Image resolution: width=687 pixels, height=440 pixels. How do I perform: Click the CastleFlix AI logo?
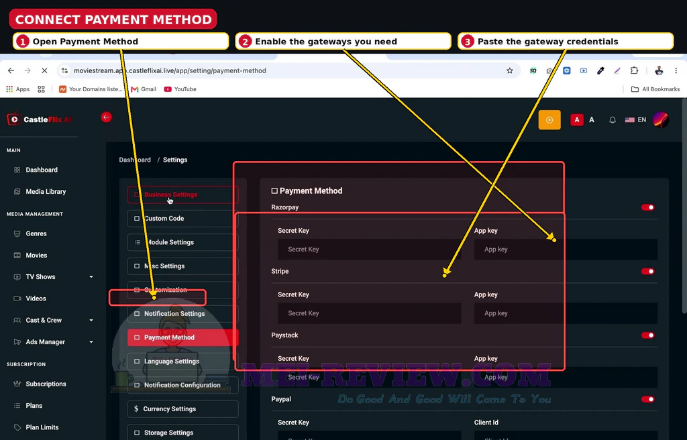click(x=40, y=119)
